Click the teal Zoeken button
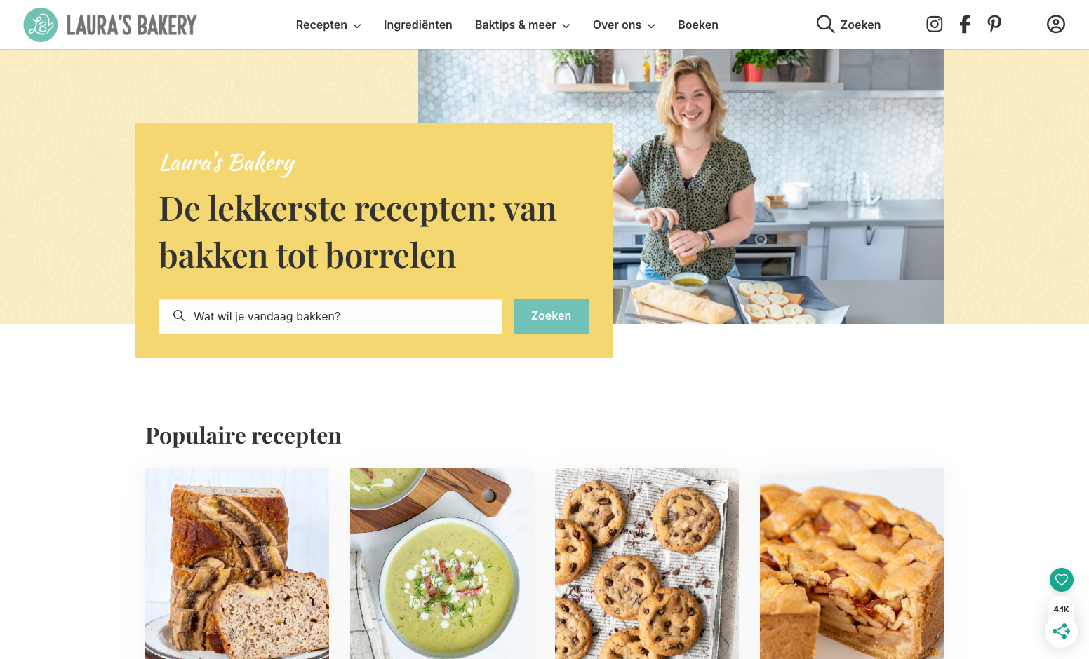1089x659 pixels. point(551,316)
